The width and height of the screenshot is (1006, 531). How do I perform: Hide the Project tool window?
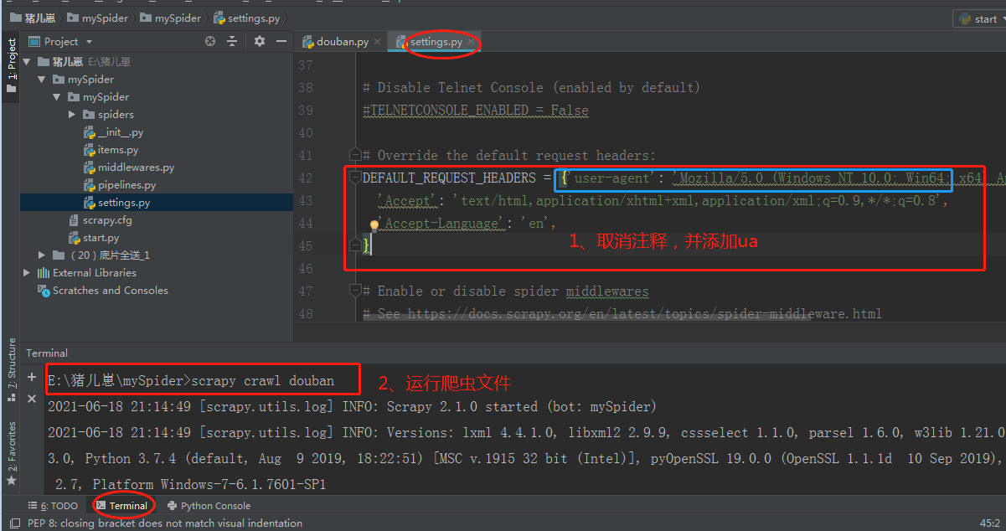(281, 41)
